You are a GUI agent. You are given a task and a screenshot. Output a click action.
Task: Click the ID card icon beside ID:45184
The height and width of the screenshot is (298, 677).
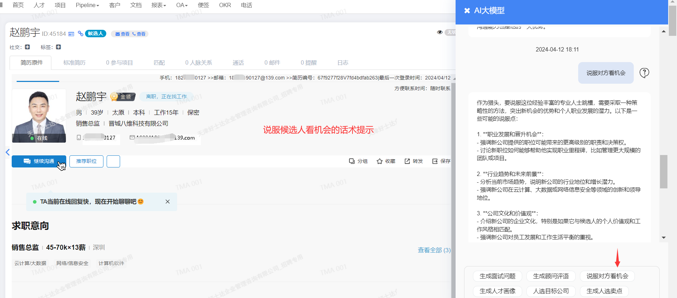(71, 34)
